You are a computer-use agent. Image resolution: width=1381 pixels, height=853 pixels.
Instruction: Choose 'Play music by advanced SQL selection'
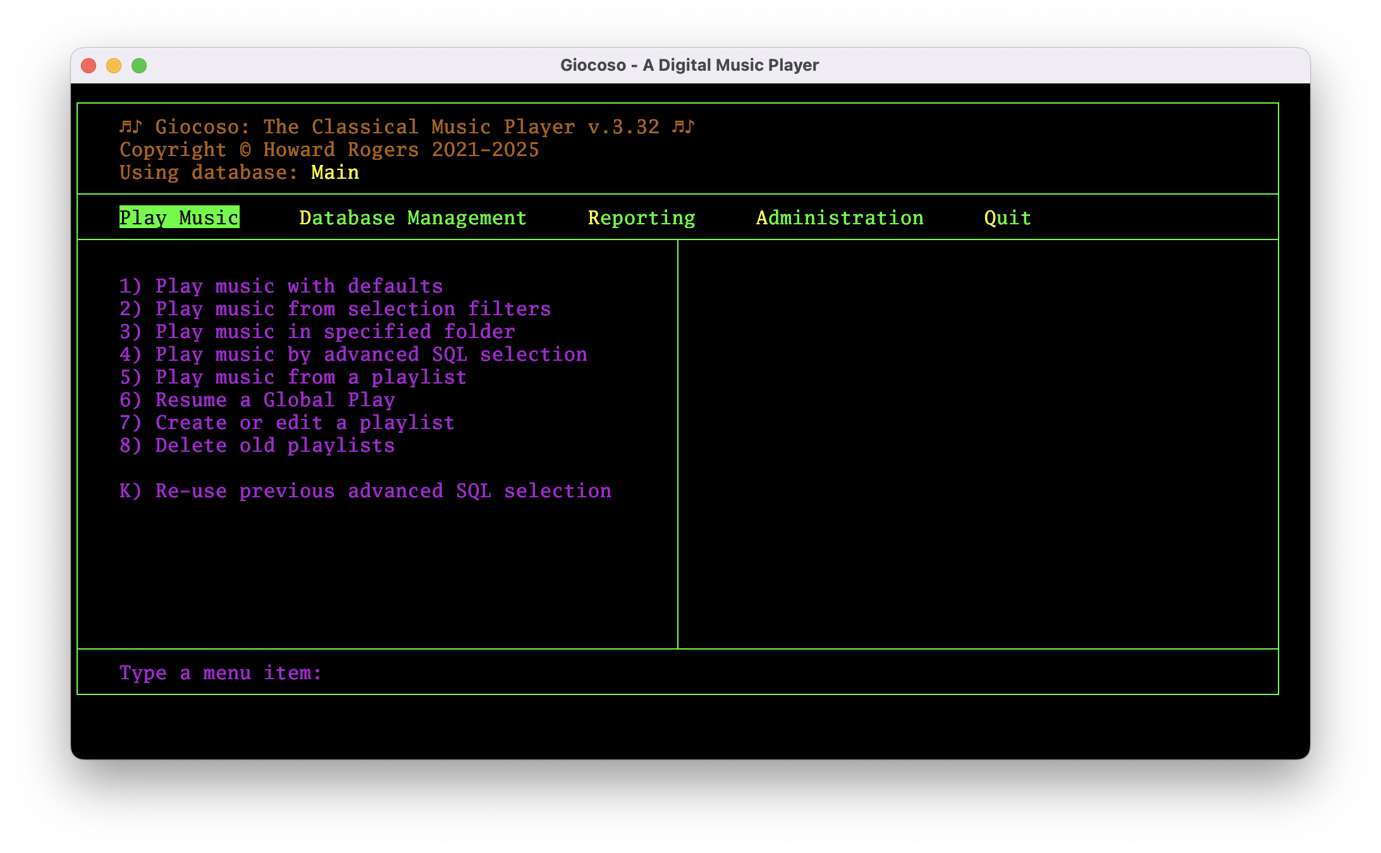point(353,354)
